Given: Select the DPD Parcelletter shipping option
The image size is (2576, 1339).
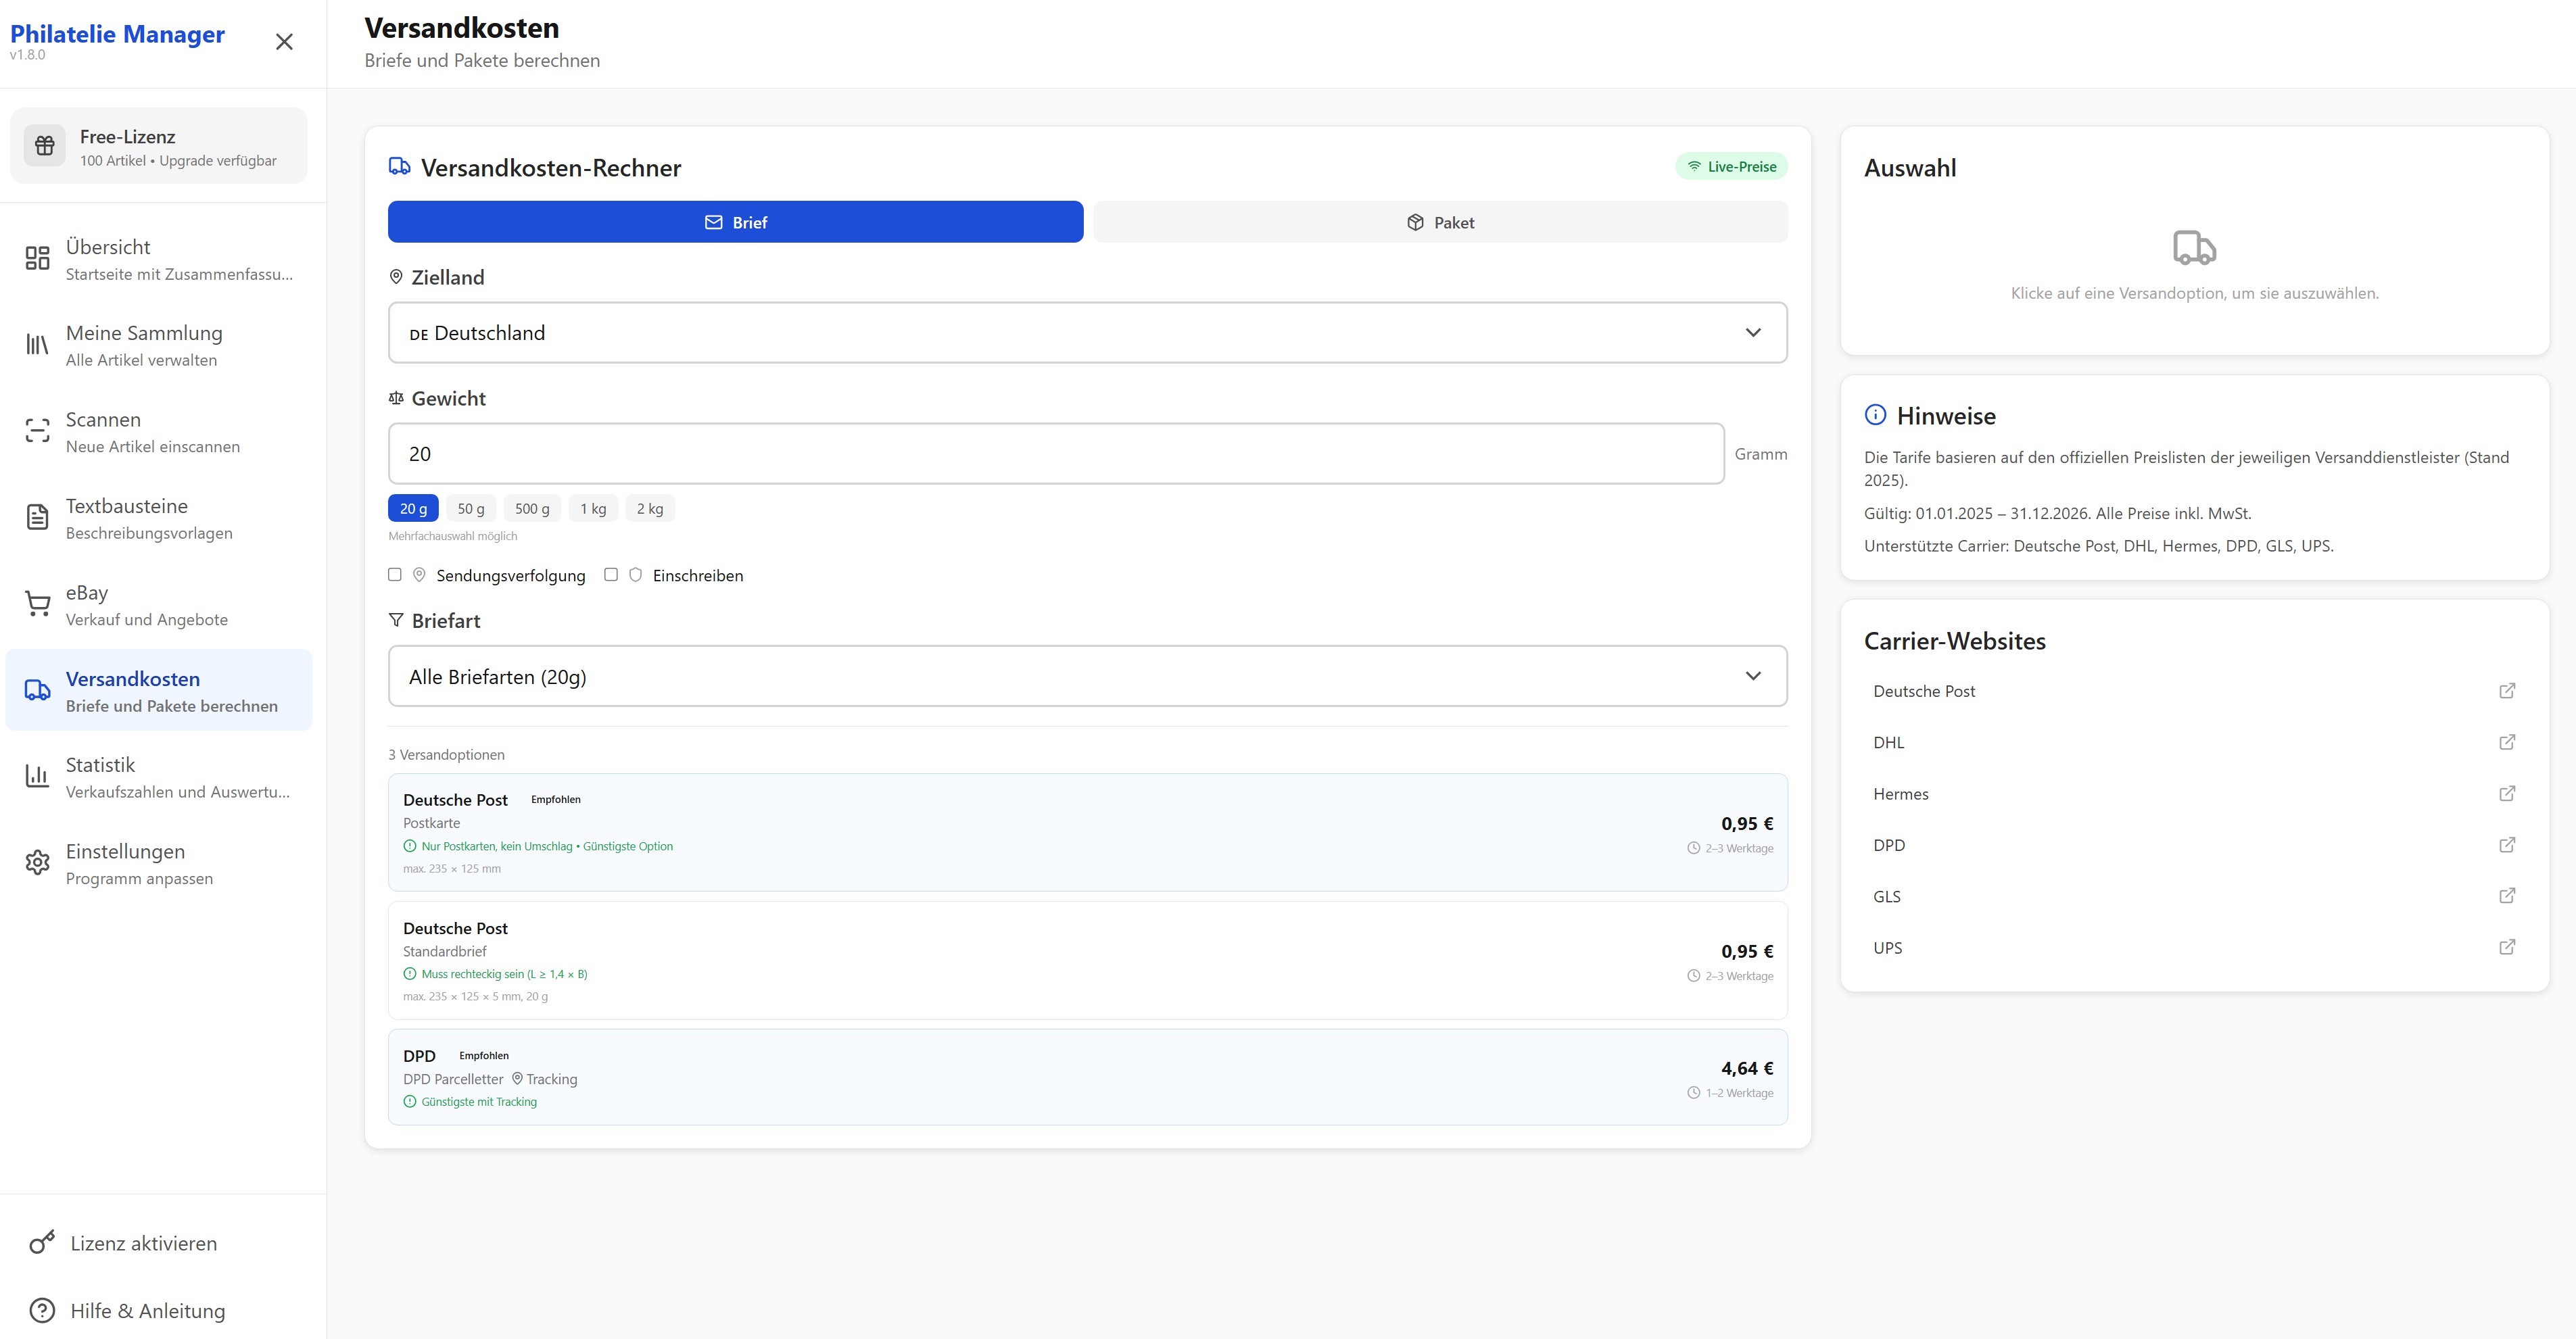Looking at the screenshot, I should pos(1087,1078).
